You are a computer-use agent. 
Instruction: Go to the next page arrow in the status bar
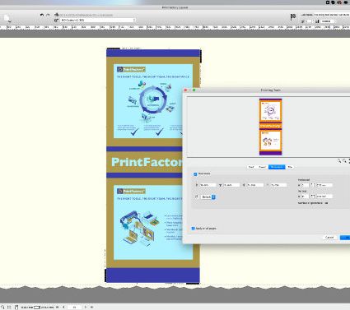86,308
